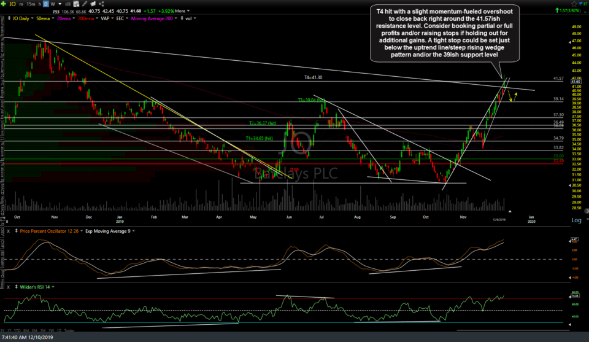This screenshot has width=589, height=342.
Task: Set chart range to 6M
Action: click(26, 331)
